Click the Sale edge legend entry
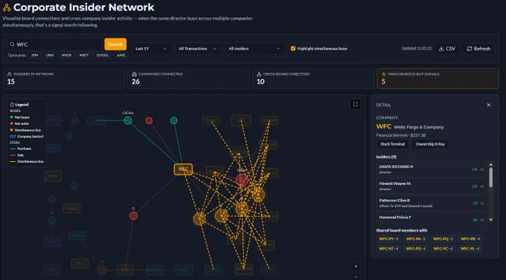 [x=17, y=155]
